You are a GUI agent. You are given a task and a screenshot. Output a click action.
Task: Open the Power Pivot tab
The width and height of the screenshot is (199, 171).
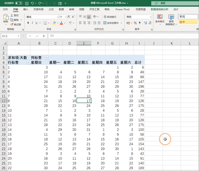coord(122,9)
